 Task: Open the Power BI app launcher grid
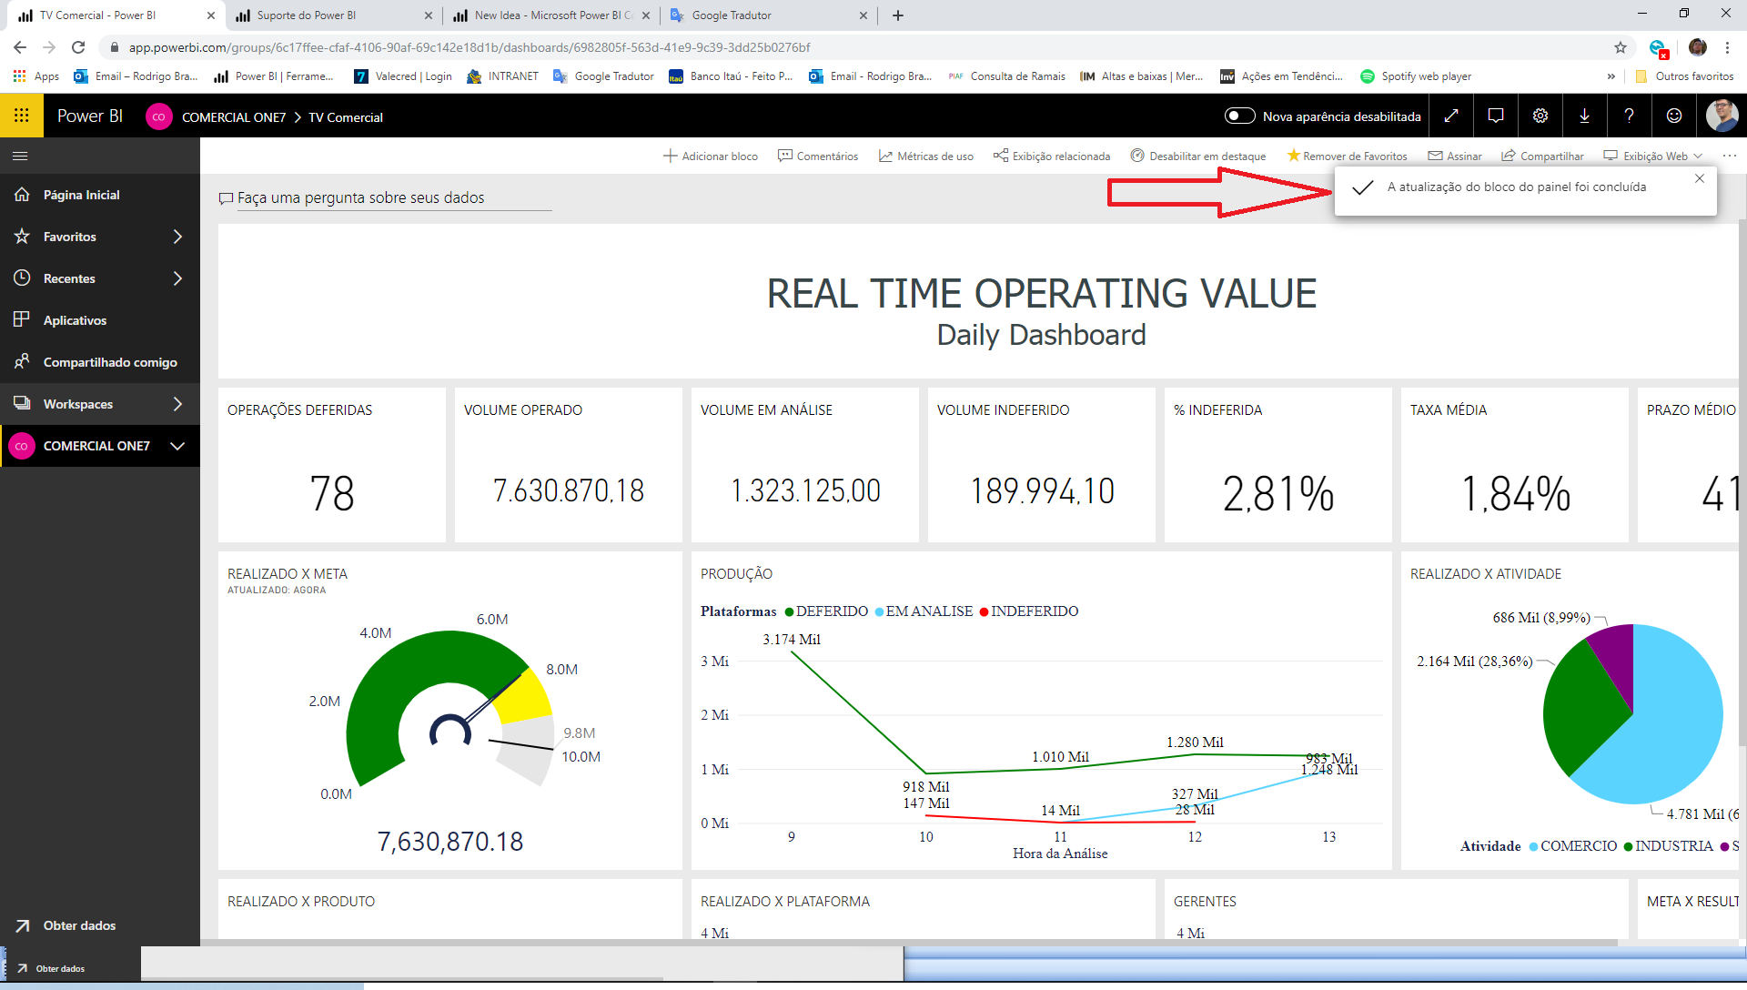[21, 116]
